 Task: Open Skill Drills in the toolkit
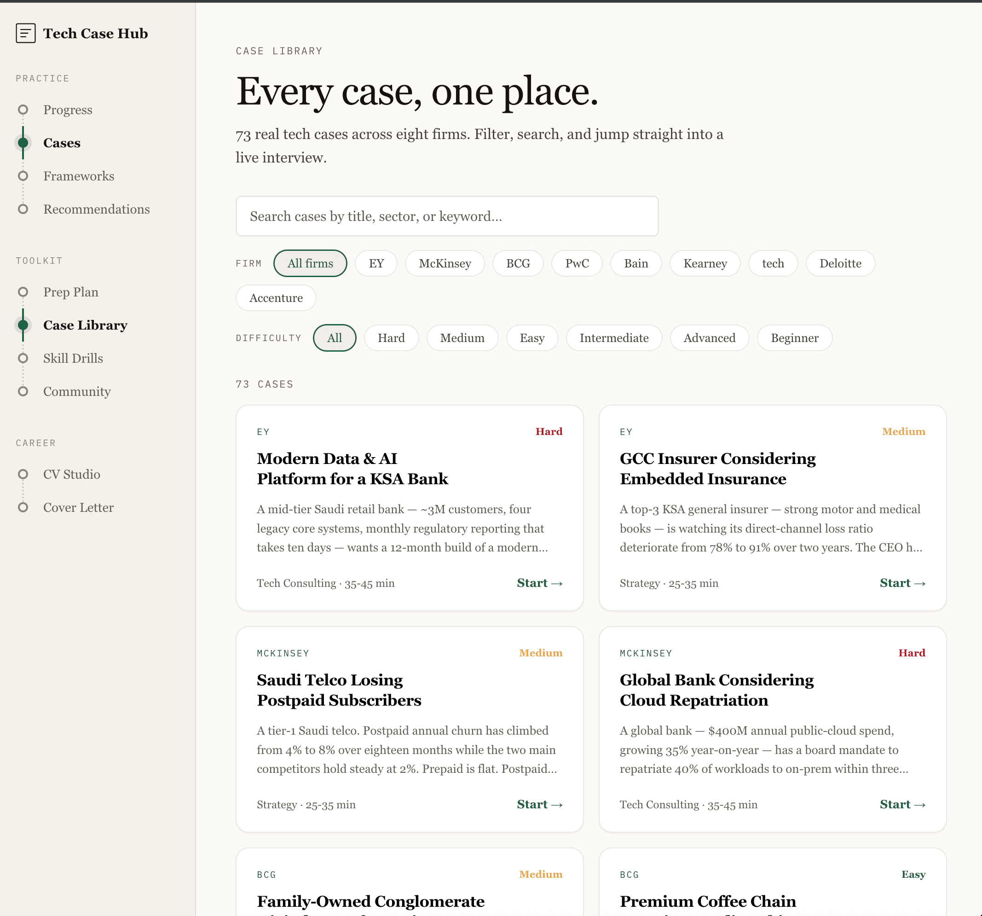click(x=73, y=358)
